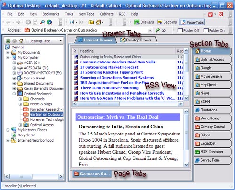Click the house icon in Desktop Tree header
Viewport: 235px width, 190px height.
pyautogui.click(x=21, y=41)
